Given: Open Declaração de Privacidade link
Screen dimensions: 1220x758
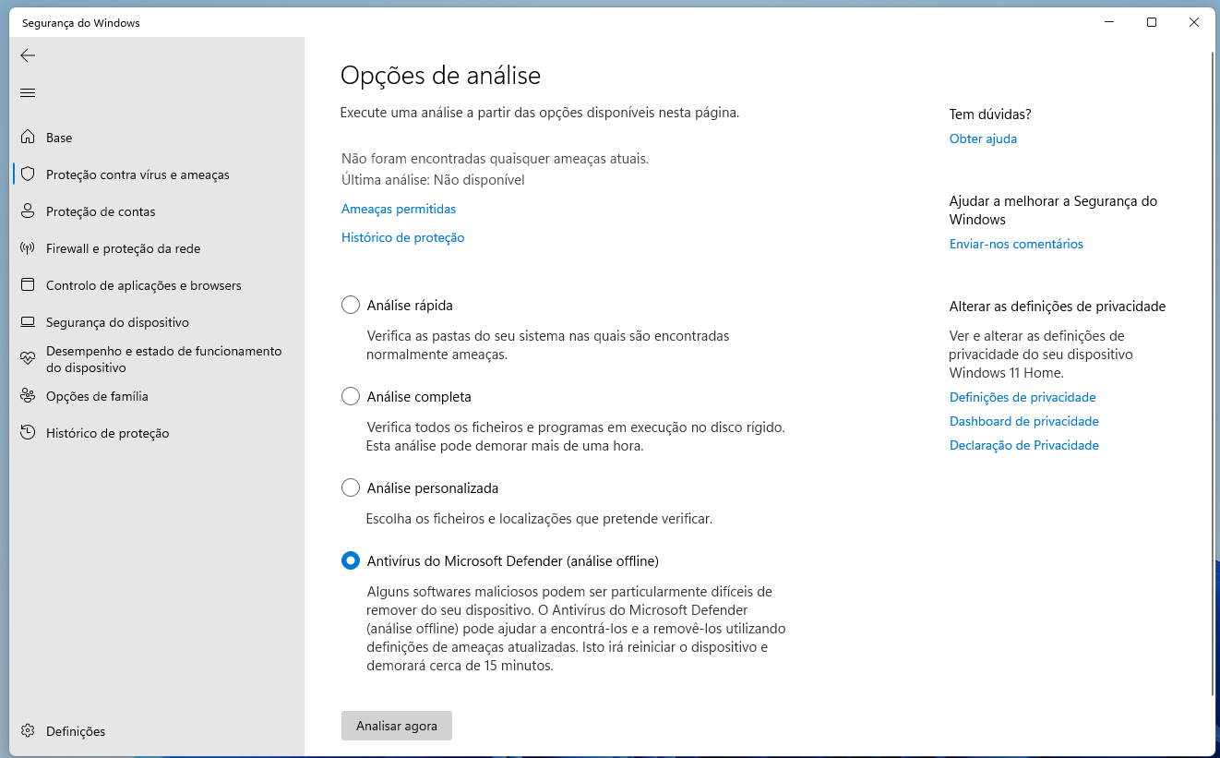Looking at the screenshot, I should [x=1024, y=445].
